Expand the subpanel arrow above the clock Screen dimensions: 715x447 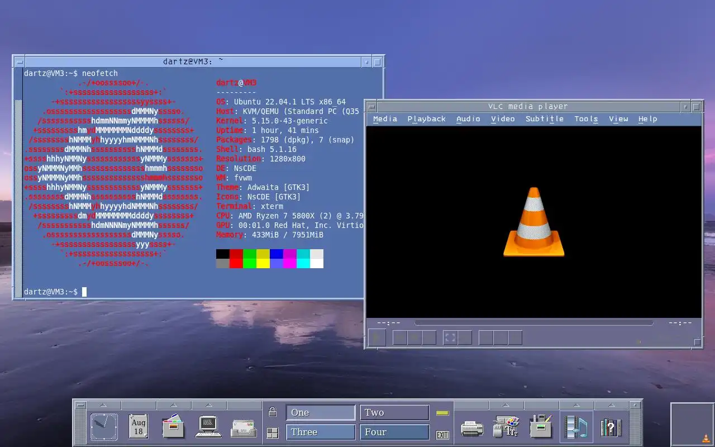click(104, 405)
